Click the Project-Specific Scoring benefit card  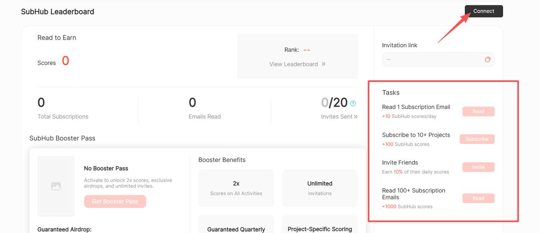click(x=320, y=224)
